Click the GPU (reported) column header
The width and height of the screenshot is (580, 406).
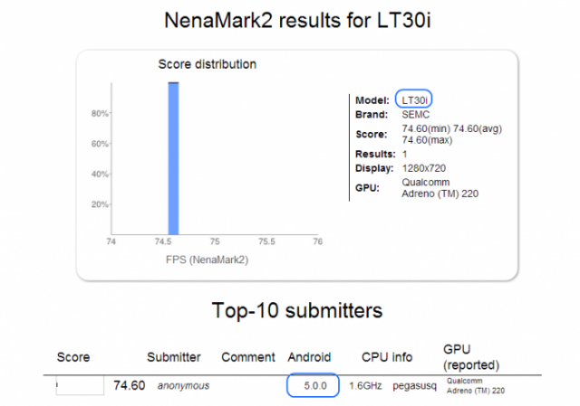(x=471, y=357)
